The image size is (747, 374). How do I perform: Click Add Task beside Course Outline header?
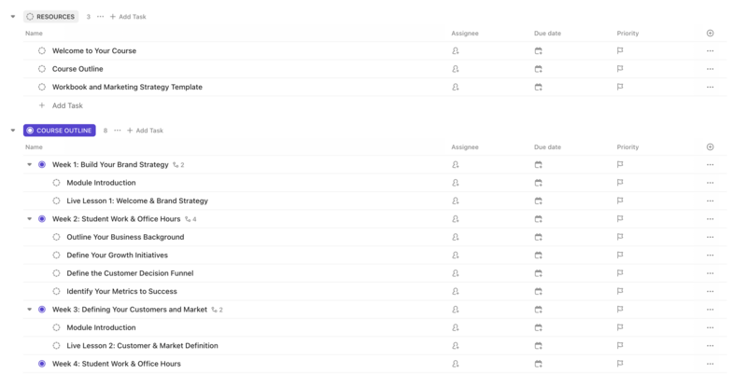click(x=148, y=131)
